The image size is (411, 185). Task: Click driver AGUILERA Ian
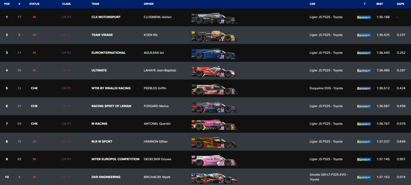click(x=154, y=52)
